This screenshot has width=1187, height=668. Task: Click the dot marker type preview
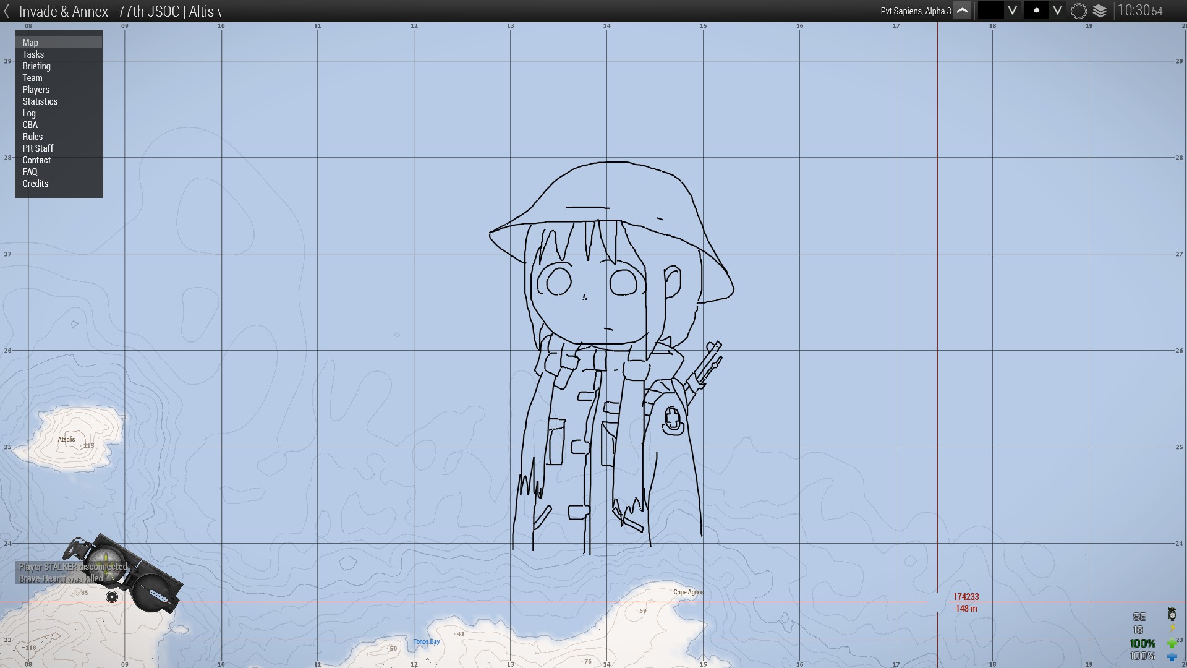1036,11
